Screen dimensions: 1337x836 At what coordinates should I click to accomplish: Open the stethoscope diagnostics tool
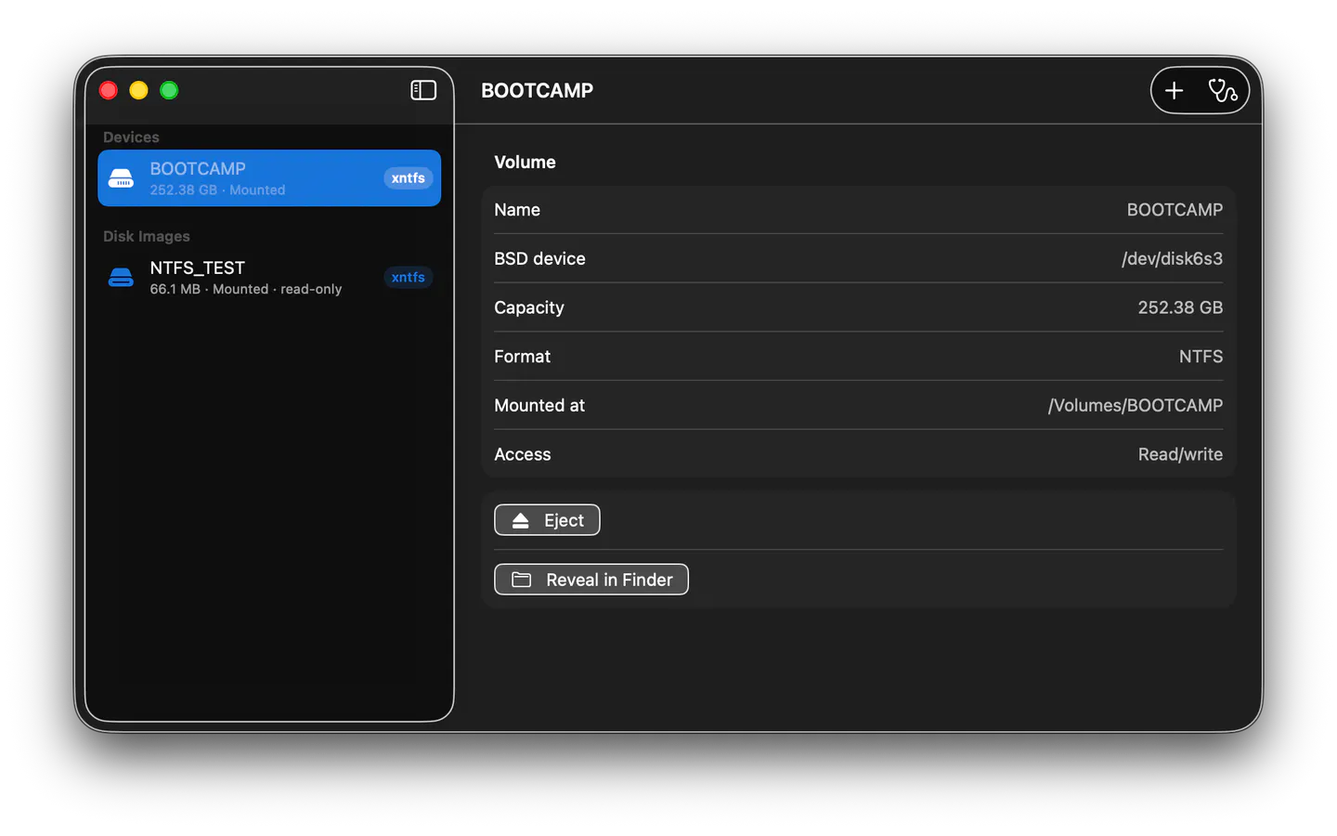coord(1223,90)
